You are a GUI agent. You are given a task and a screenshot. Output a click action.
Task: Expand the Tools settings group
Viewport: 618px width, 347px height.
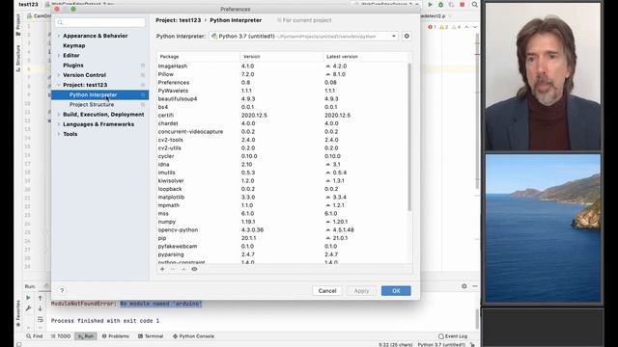click(x=59, y=134)
